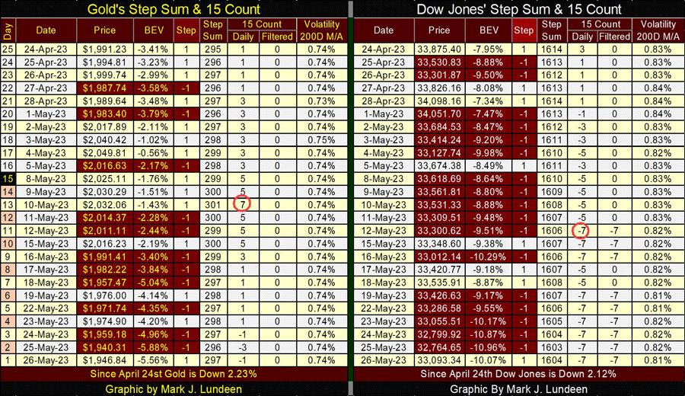Select the Dow Jones' Step Sum & 15 Count title
Screen dimensions: 685x396
point(519,9)
